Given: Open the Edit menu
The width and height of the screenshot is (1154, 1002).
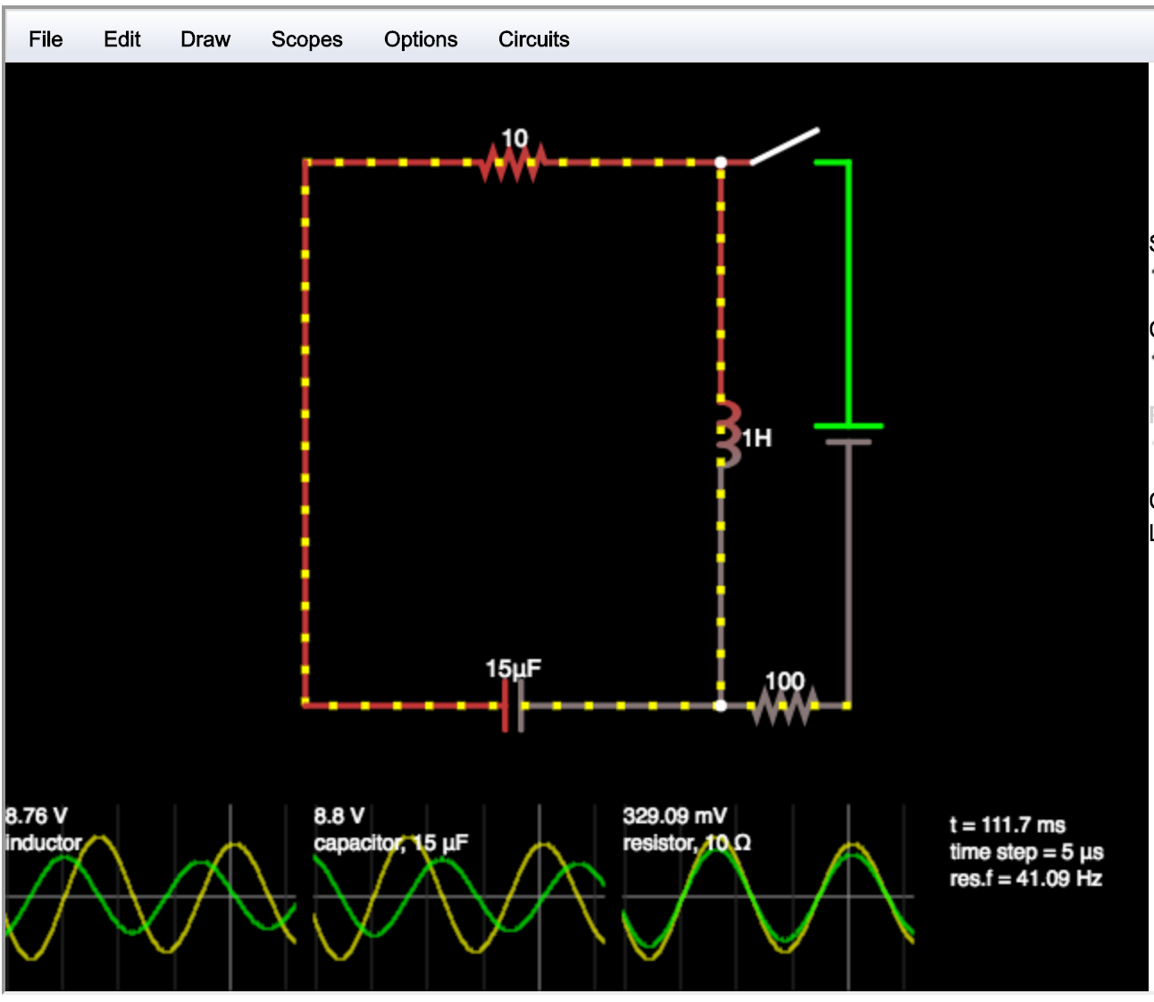Looking at the screenshot, I should pyautogui.click(x=121, y=39).
